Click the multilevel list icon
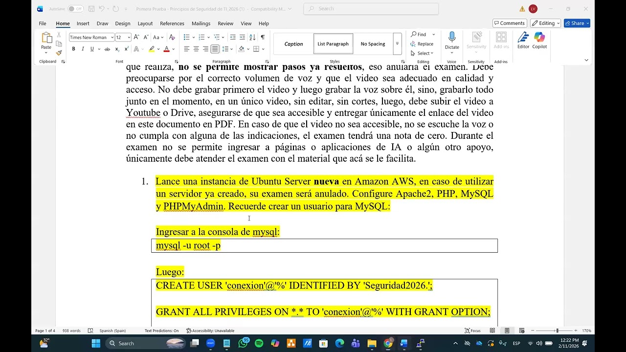 pyautogui.click(x=217, y=37)
